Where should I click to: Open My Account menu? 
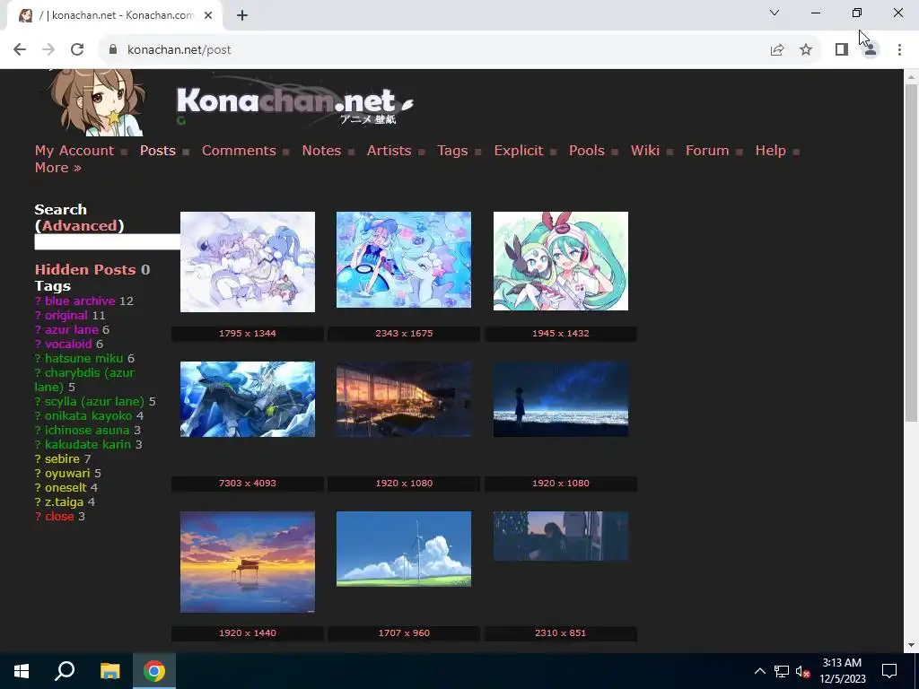coord(74,151)
